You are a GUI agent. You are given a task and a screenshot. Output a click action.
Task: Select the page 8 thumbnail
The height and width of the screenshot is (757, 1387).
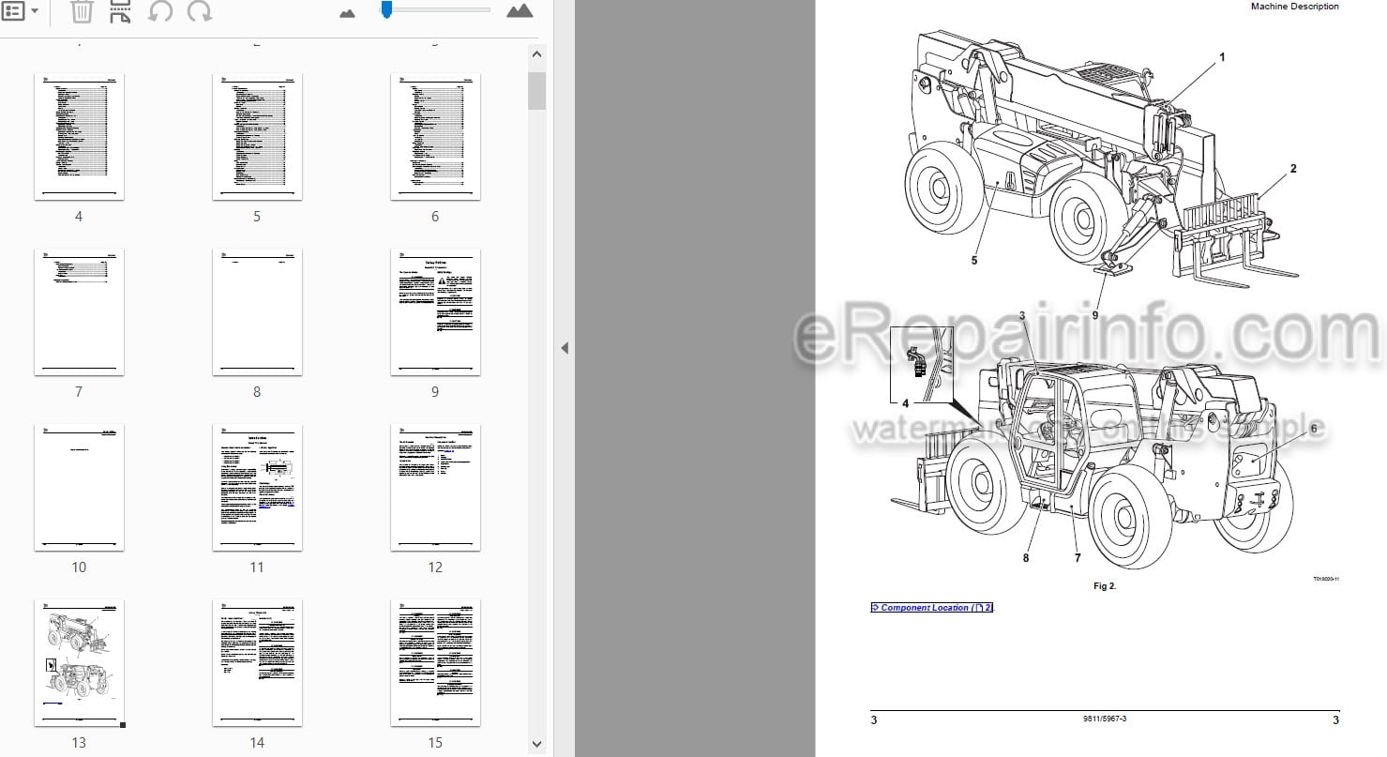(x=257, y=311)
